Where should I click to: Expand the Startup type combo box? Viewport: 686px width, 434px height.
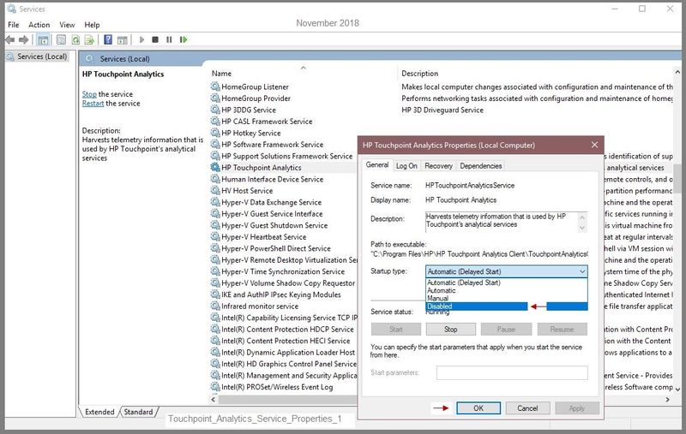coord(506,271)
